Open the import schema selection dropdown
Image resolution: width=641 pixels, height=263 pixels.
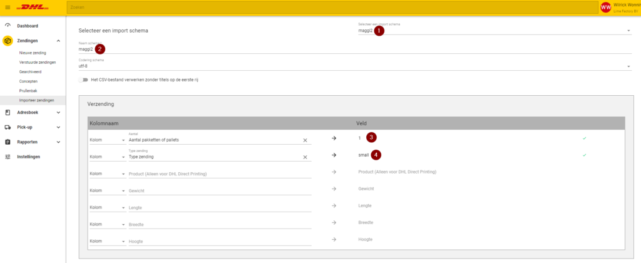click(628, 30)
